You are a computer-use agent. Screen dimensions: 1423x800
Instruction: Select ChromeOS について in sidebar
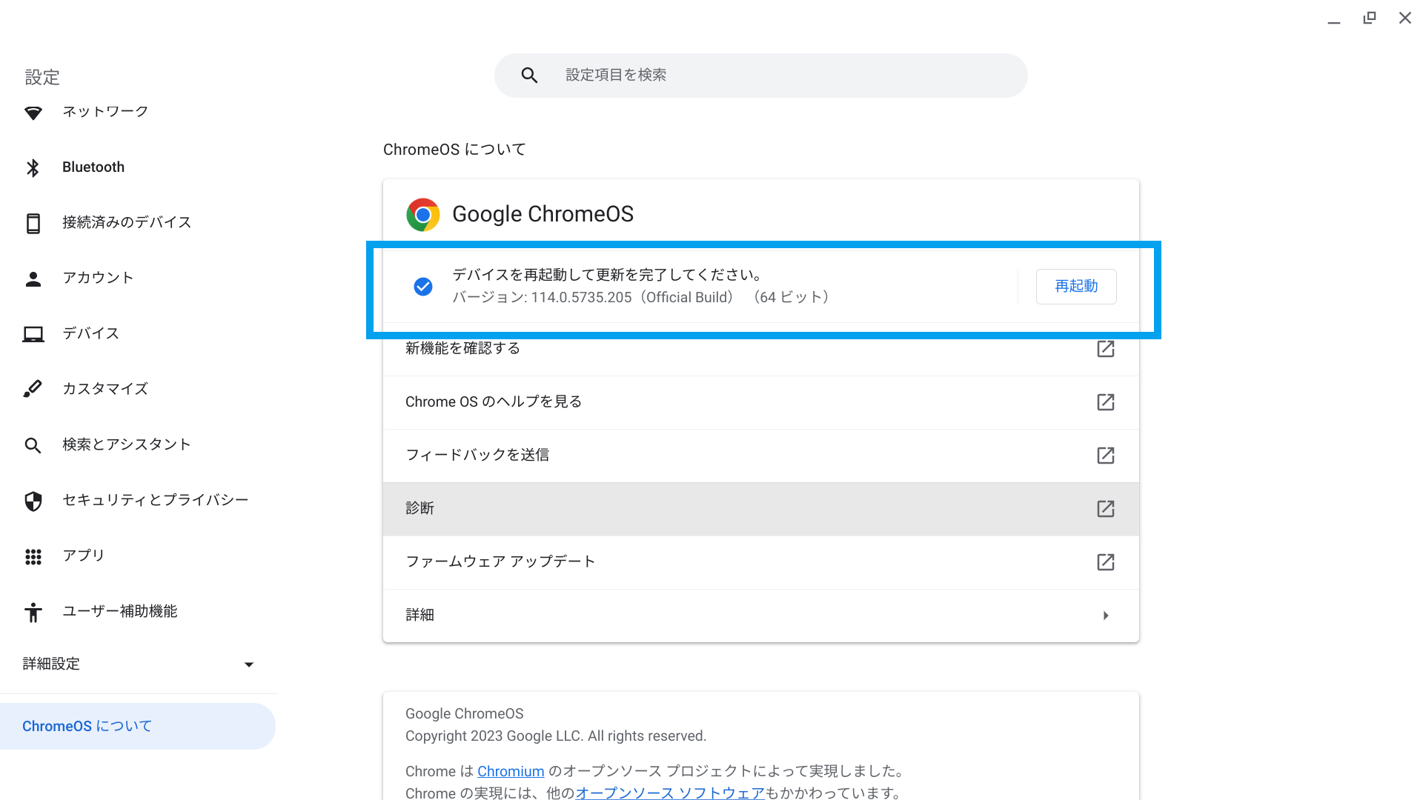pos(138,726)
